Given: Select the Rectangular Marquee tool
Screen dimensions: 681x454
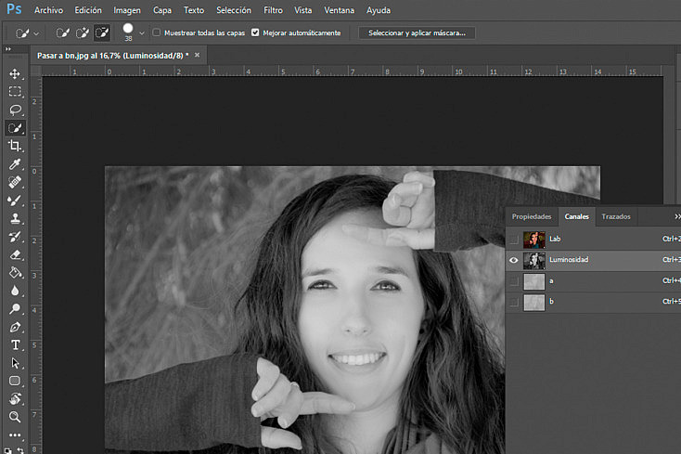Looking at the screenshot, I should click(15, 91).
